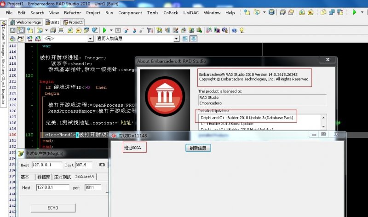Open the File menu

[9, 13]
